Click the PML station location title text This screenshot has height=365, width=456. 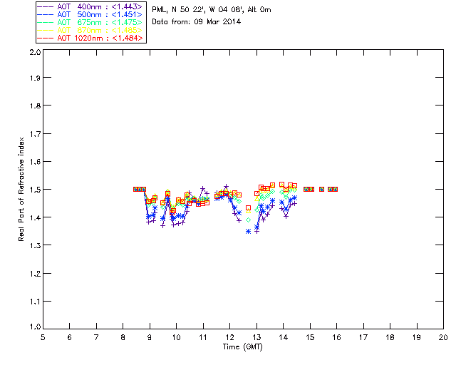212,10
